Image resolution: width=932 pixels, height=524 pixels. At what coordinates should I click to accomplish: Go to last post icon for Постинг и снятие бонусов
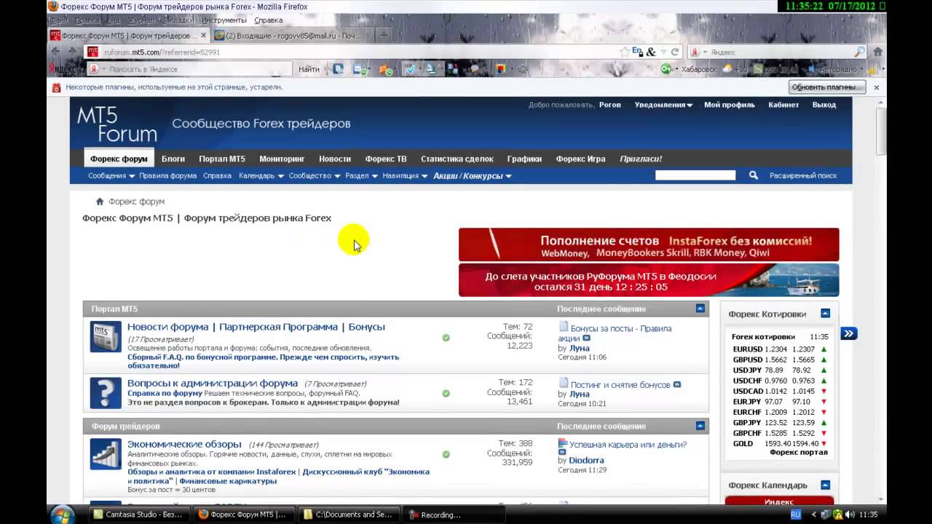click(677, 384)
